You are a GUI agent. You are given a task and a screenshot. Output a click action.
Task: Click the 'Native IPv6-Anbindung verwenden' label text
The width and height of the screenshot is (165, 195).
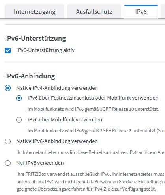coord(57,141)
